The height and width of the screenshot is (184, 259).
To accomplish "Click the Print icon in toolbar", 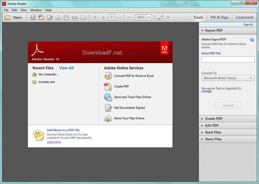I will (x=75, y=17).
